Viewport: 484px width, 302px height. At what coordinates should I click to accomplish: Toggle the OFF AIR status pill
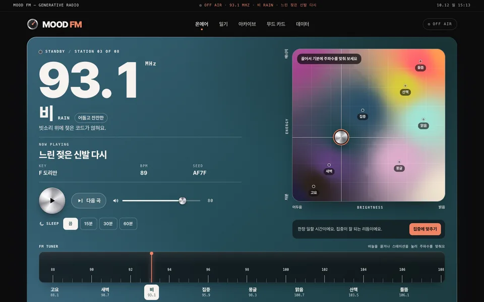pyautogui.click(x=440, y=24)
